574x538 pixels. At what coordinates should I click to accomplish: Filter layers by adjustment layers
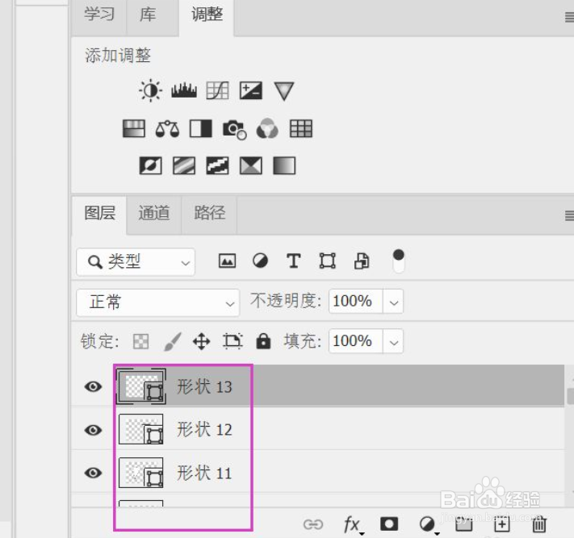pyautogui.click(x=260, y=261)
